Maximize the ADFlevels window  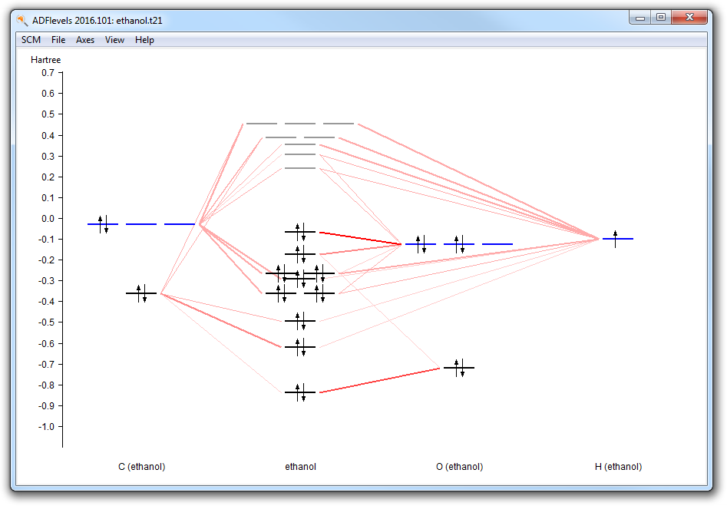pos(661,18)
